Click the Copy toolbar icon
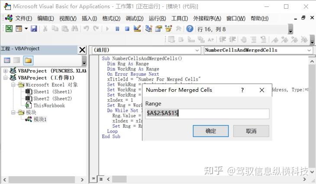This screenshot has width=316, height=184. pos(55,29)
